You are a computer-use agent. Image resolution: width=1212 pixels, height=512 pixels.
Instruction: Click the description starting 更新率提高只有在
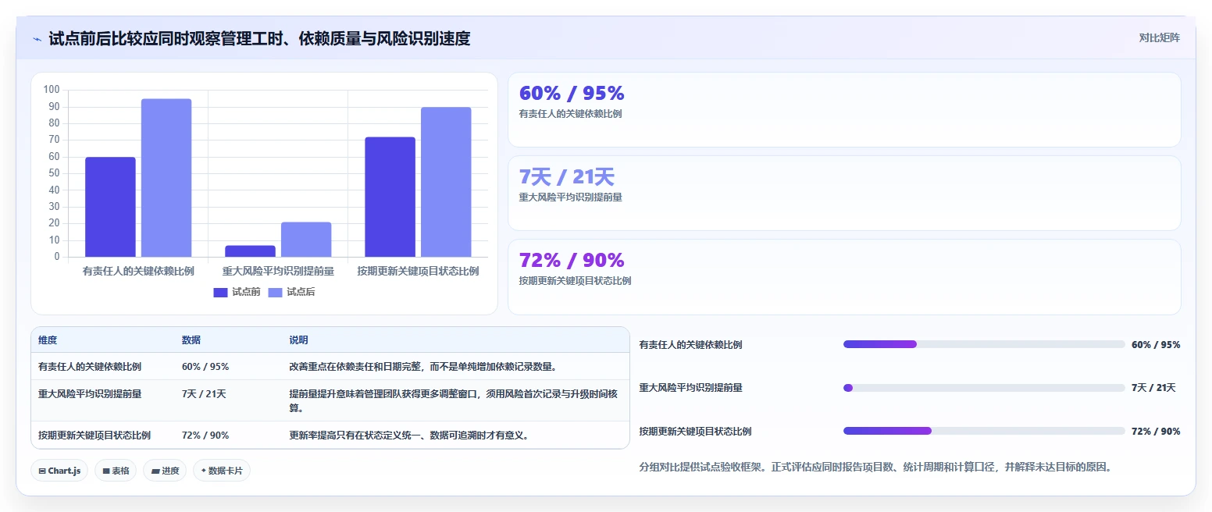(409, 436)
